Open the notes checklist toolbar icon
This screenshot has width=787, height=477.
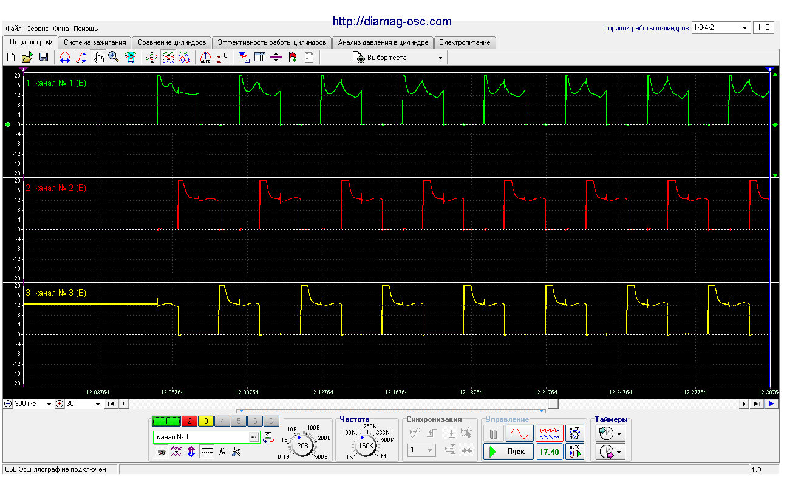[x=309, y=58]
